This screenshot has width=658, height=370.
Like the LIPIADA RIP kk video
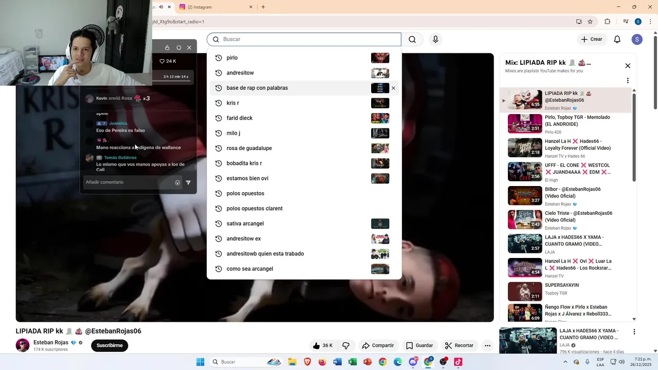pos(323,345)
